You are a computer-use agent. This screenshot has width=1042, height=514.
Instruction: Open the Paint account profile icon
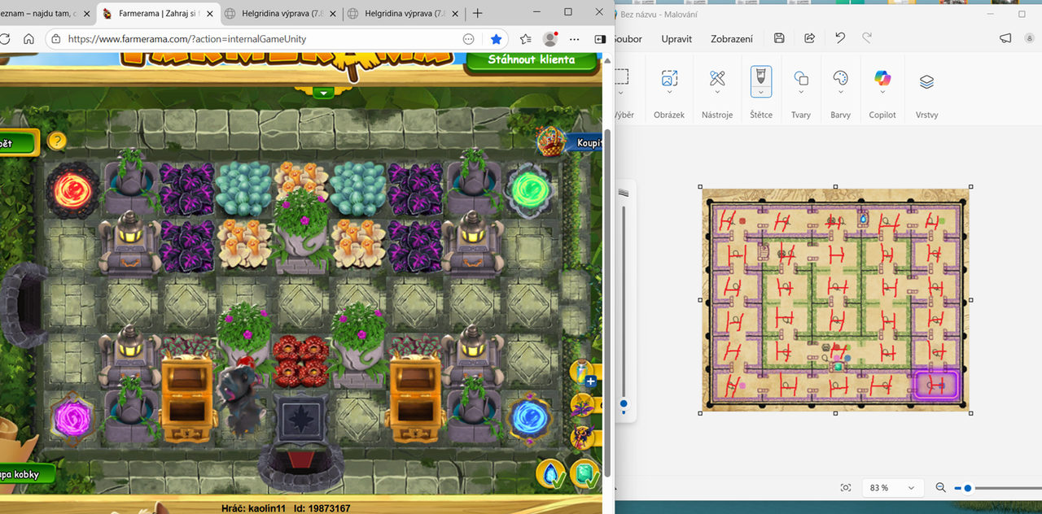coord(1030,38)
